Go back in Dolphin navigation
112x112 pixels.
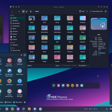[12, 11]
